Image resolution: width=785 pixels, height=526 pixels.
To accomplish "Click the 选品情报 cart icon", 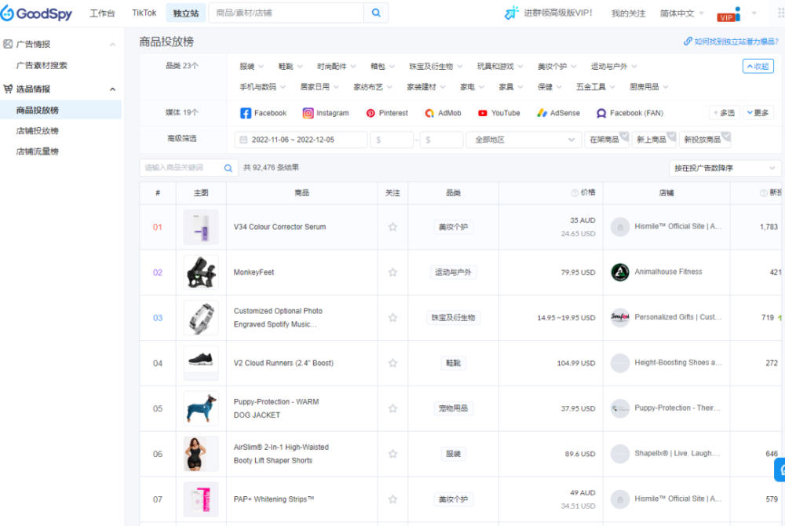I will click(x=8, y=89).
